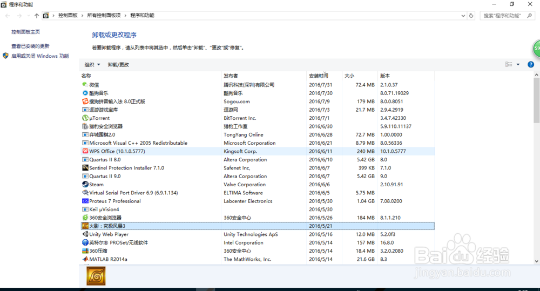Screen dimensions: 540x291
Task: Click the search 程序和功能 input field
Action: pyautogui.click(x=502, y=16)
